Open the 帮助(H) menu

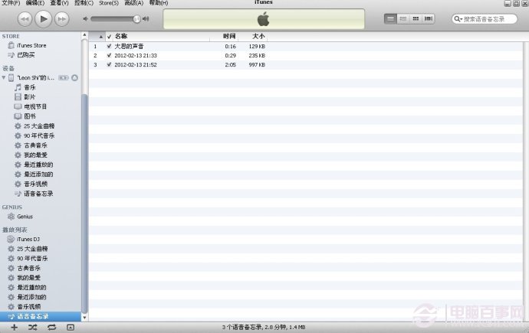tap(159, 3)
